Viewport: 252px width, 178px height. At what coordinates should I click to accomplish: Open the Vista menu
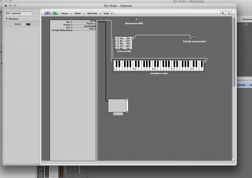point(107,13)
